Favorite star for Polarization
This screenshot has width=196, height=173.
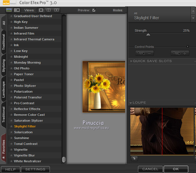pos(11,91)
